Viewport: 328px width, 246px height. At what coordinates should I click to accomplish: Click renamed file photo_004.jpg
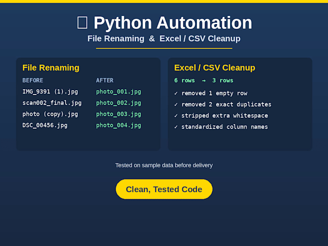coord(119,125)
